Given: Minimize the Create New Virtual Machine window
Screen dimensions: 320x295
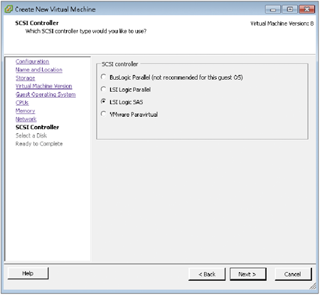Looking at the screenshot, I should [273, 9].
